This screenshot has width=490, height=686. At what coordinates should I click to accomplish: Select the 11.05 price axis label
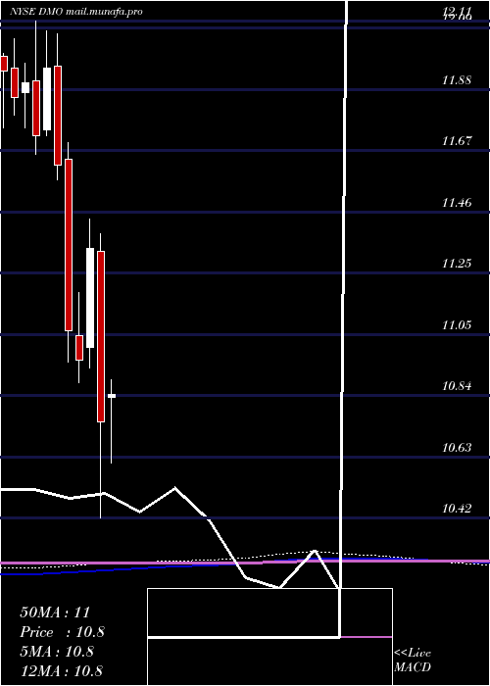(x=457, y=325)
